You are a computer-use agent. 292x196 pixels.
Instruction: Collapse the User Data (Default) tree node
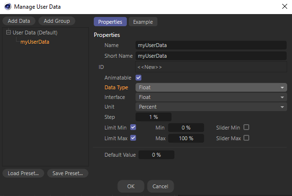tap(8, 33)
